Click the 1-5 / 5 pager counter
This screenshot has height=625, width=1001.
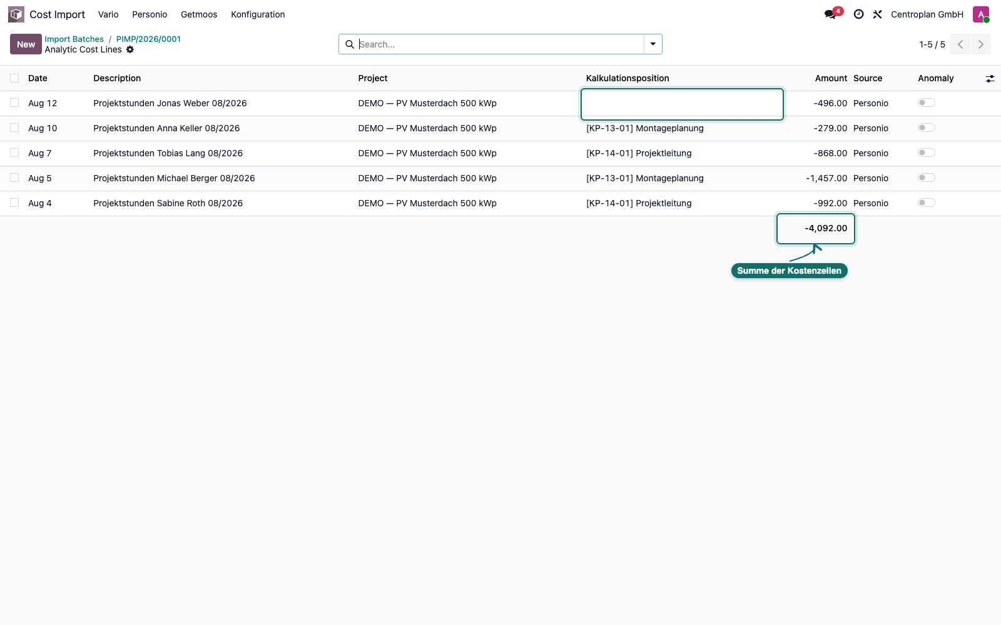click(932, 44)
